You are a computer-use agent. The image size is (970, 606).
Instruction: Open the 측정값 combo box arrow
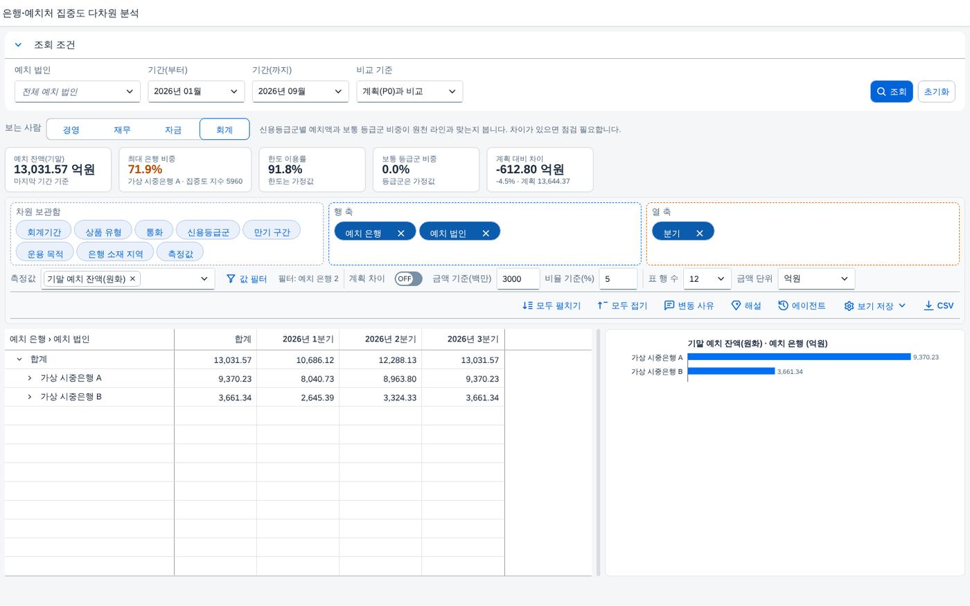pos(204,278)
